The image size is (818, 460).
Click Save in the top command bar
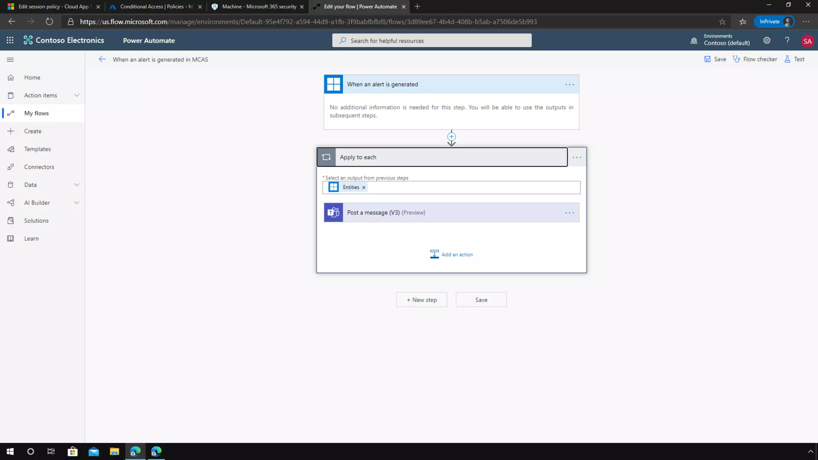715,59
